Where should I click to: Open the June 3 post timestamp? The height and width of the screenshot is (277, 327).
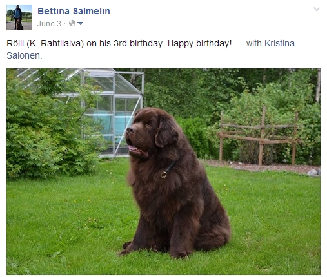[x=49, y=24]
